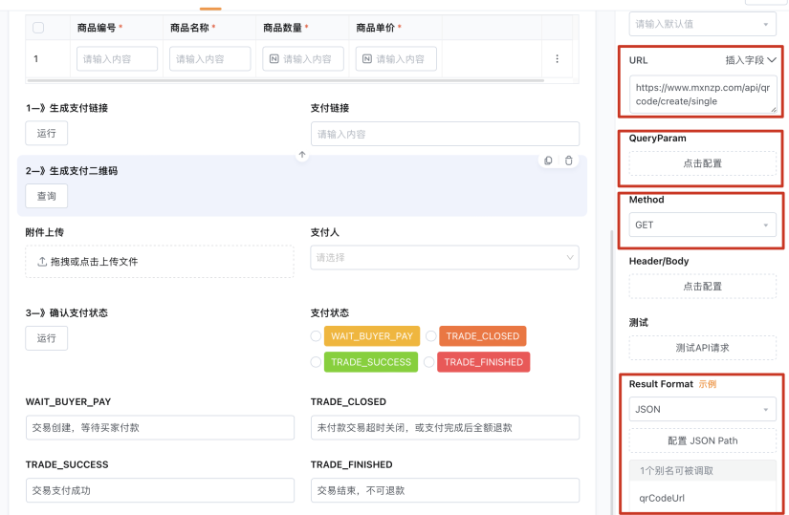Expand the Result Format JSON dropdown

click(x=703, y=409)
